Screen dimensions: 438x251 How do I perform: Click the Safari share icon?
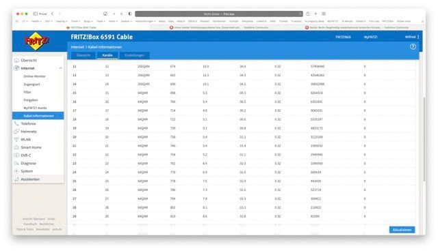point(307,14)
